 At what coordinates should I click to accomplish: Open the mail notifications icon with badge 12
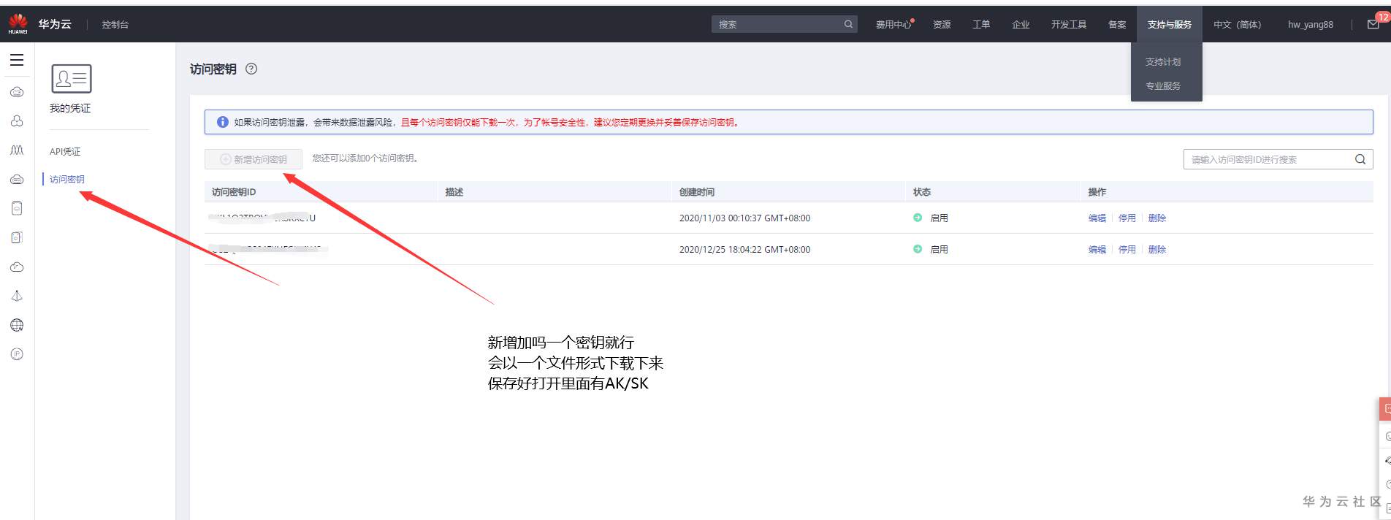[1373, 24]
